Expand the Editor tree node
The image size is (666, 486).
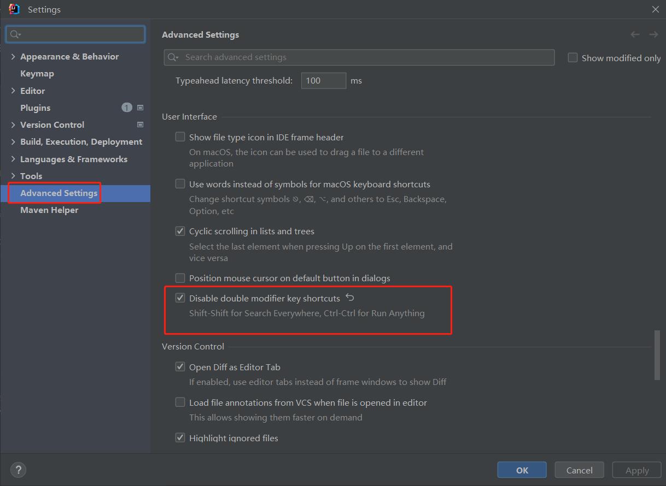tap(13, 91)
